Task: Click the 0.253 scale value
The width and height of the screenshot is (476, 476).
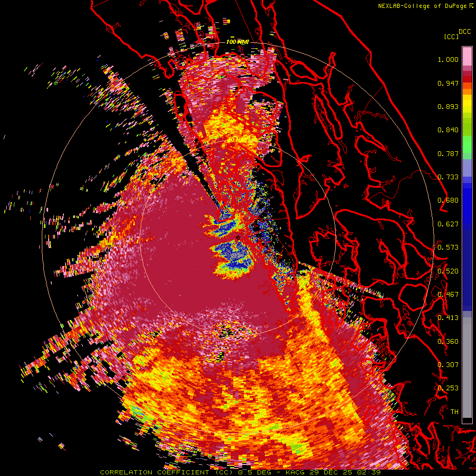Action: tap(448, 388)
